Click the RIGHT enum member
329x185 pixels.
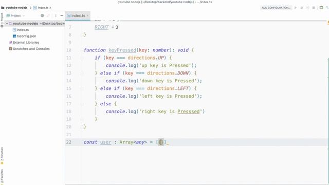[x=102, y=27]
